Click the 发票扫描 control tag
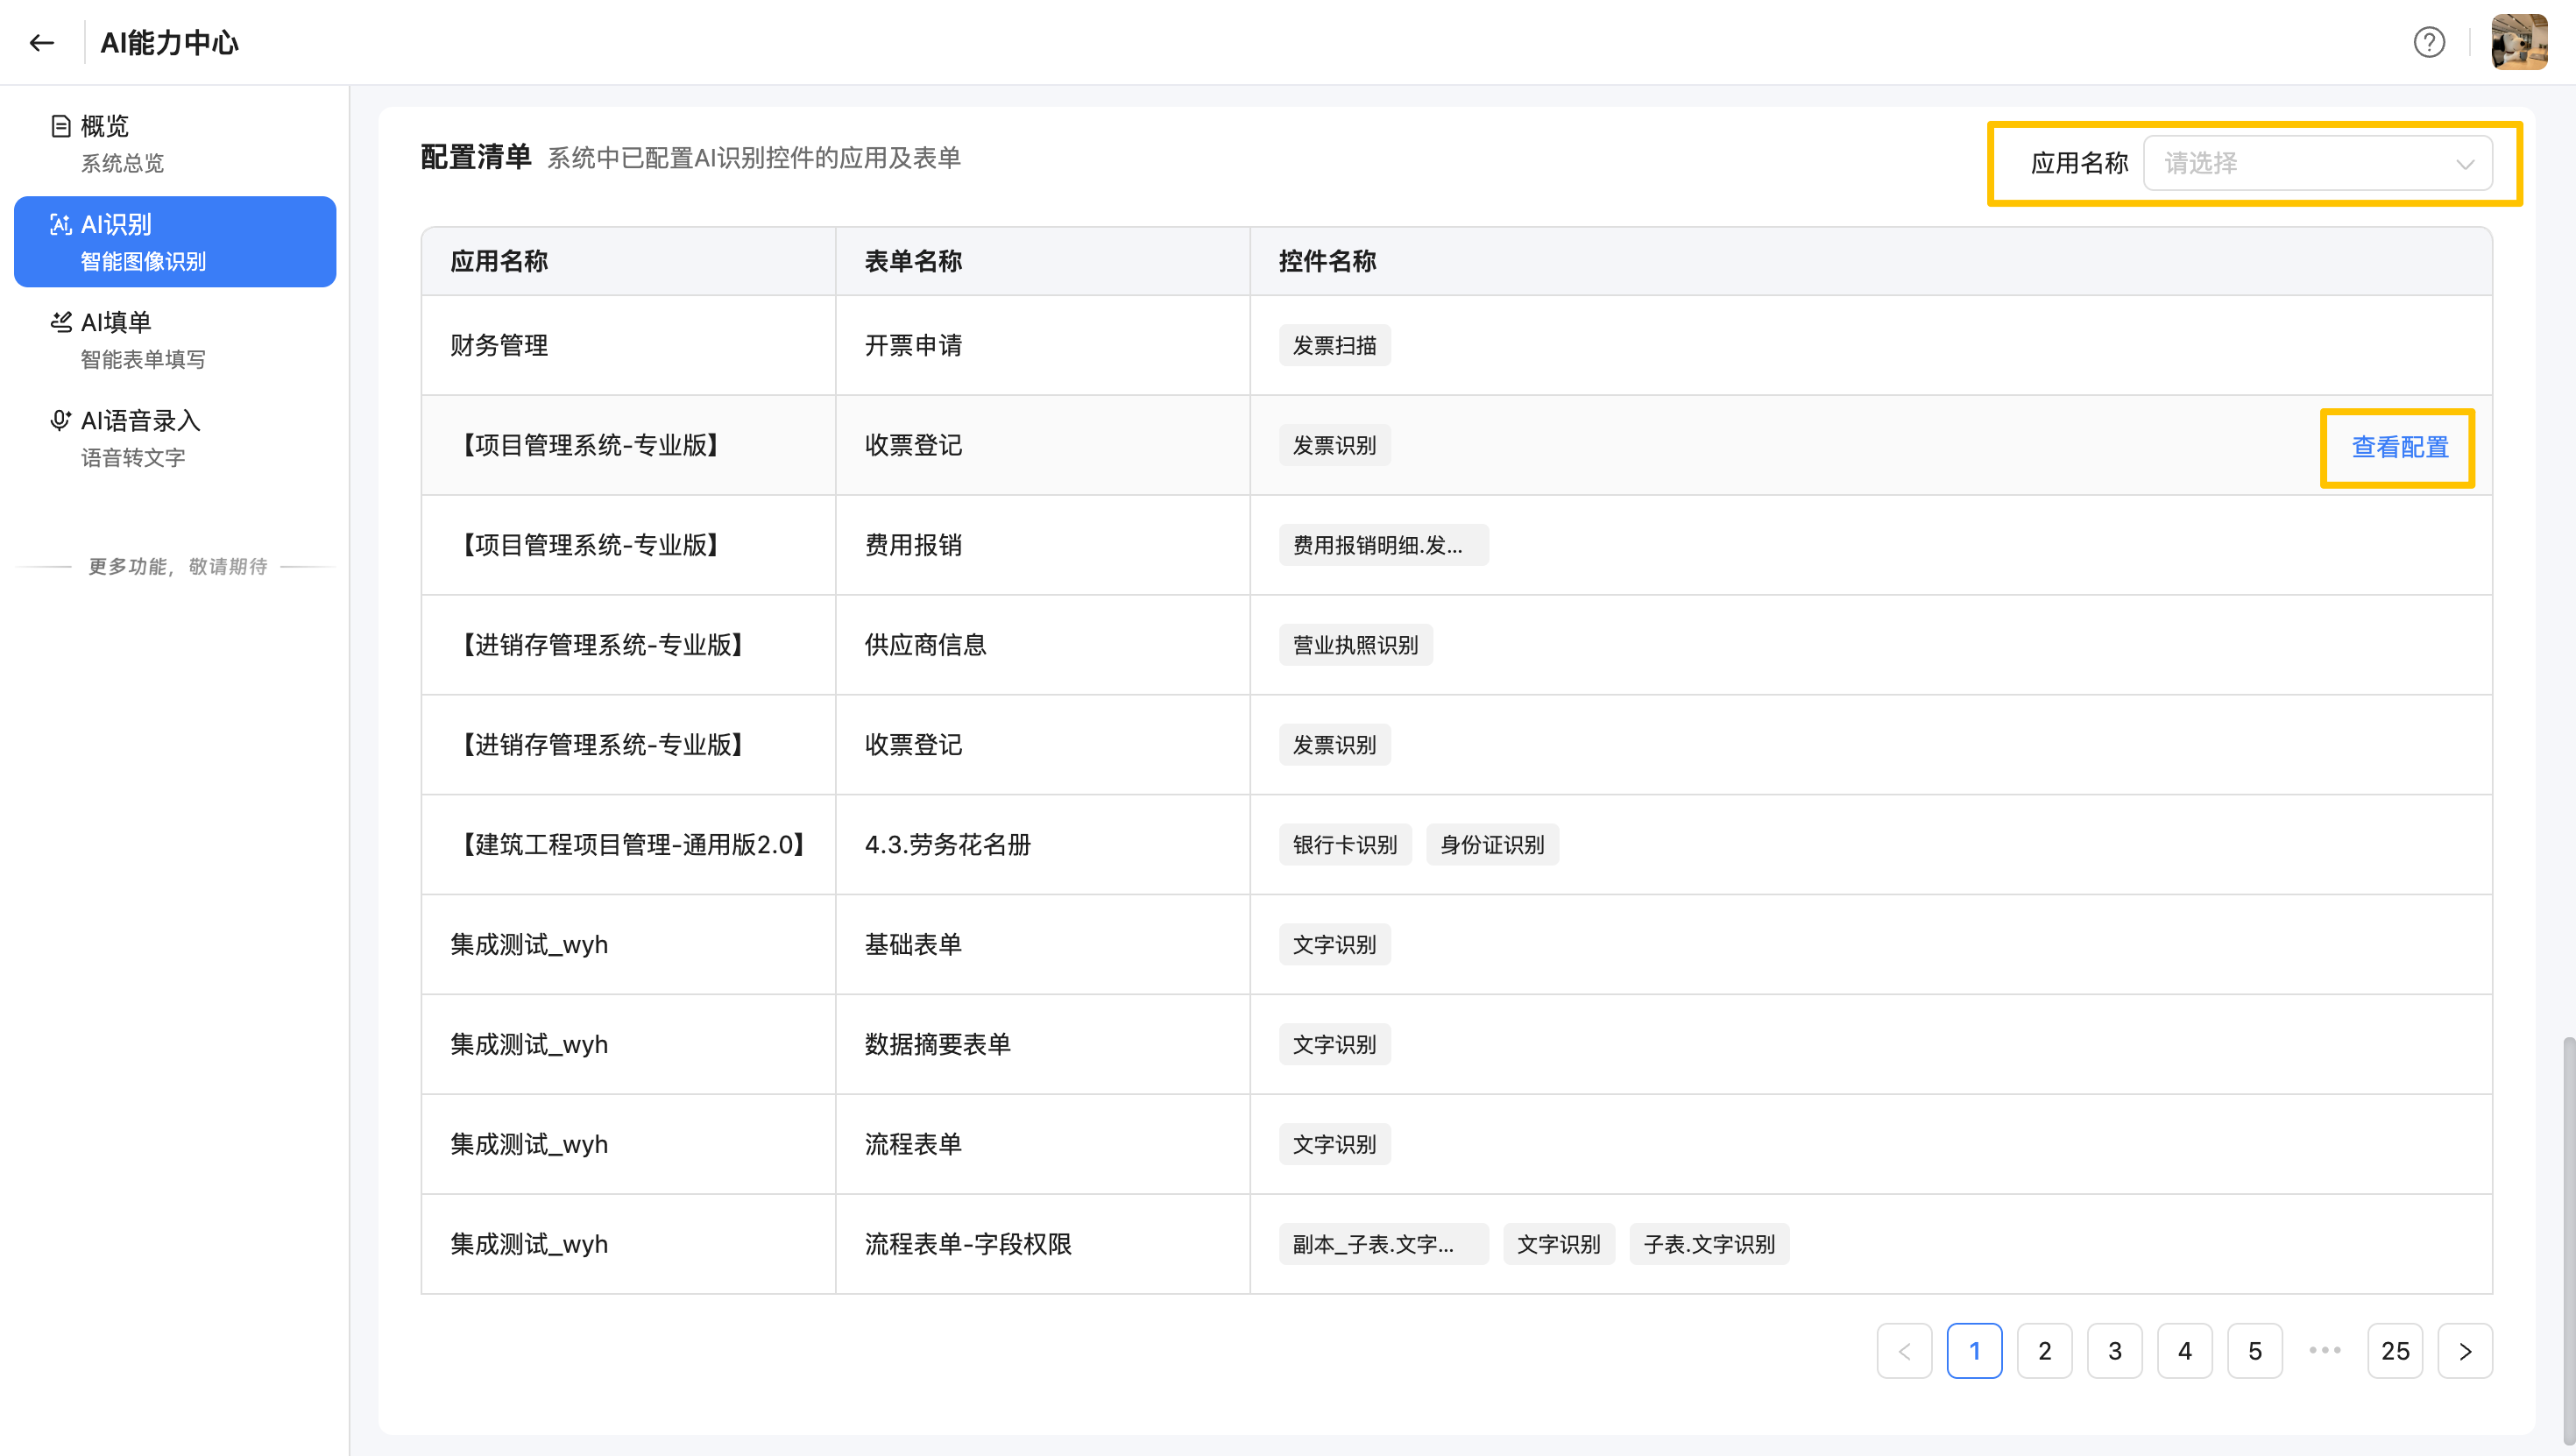 pos(1334,345)
